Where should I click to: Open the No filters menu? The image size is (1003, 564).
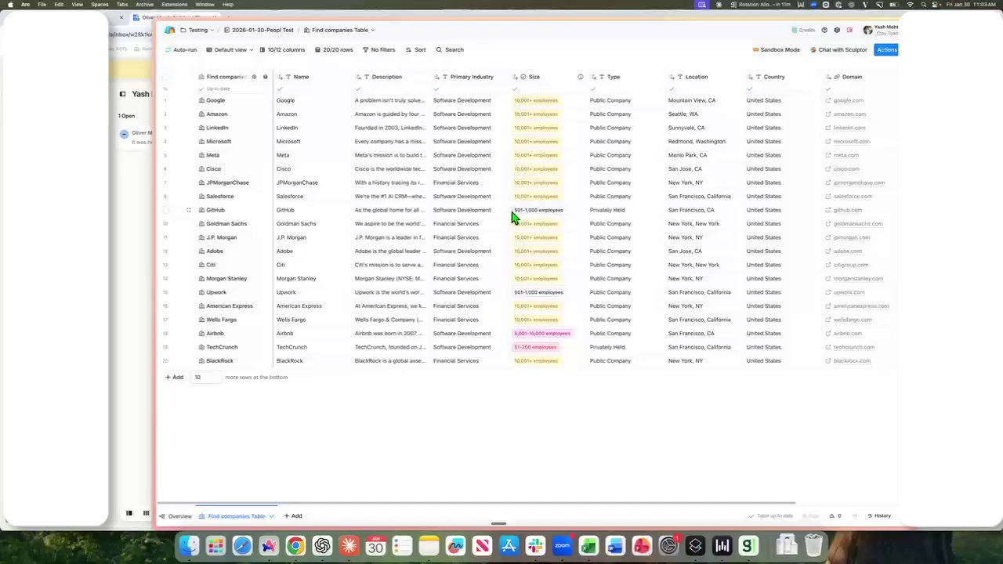point(378,49)
